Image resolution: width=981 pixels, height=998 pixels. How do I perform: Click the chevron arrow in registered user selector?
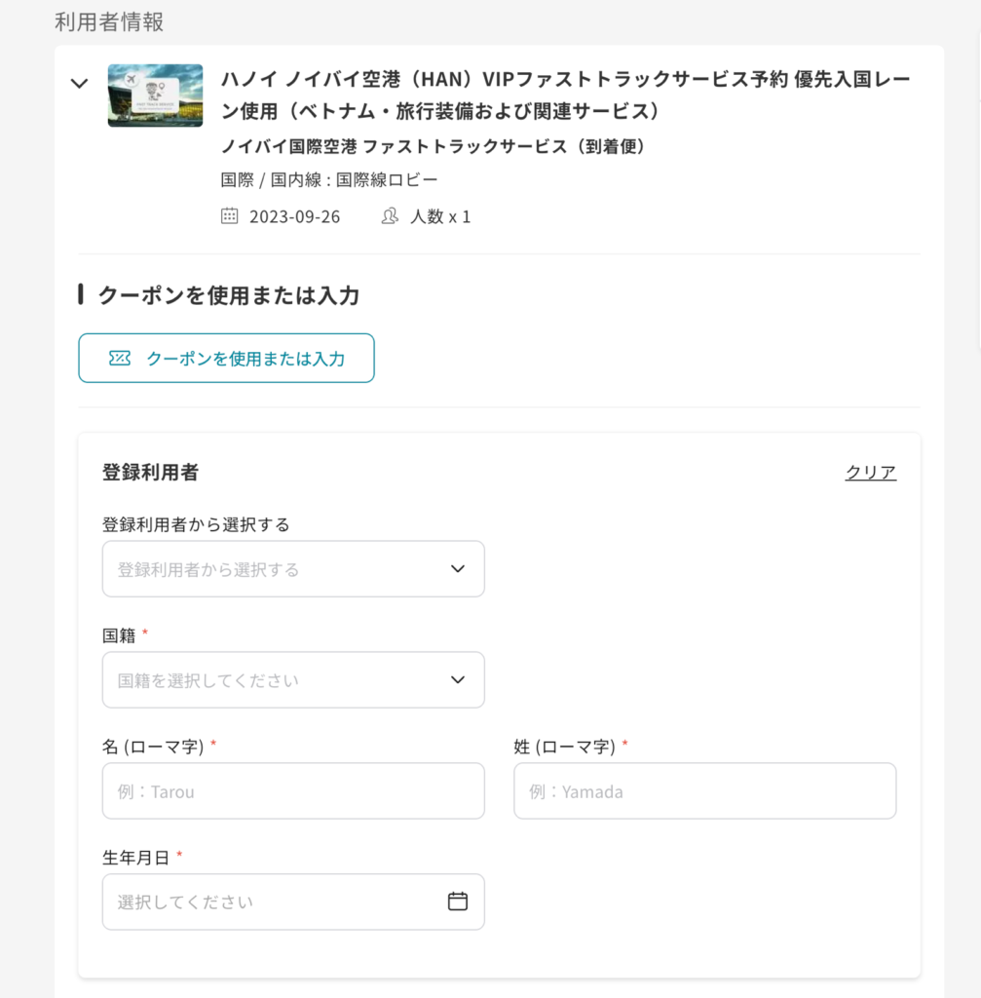[x=458, y=569]
